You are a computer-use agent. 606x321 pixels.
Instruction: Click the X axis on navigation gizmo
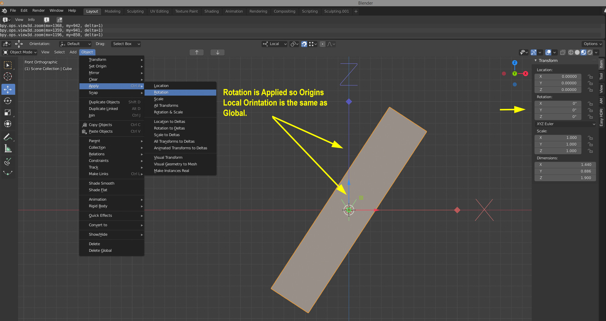click(x=526, y=74)
